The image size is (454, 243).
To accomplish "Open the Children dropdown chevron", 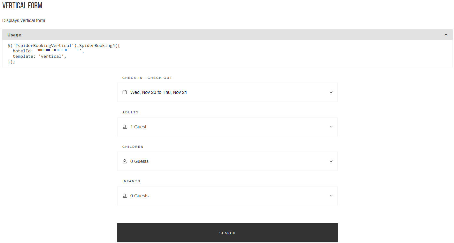I will 331,161.
